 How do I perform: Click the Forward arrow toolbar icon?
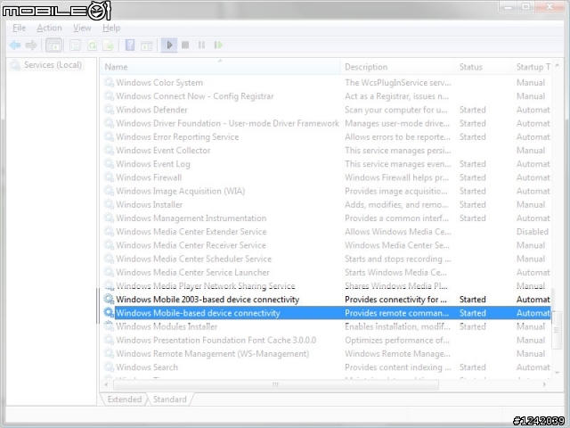31,45
